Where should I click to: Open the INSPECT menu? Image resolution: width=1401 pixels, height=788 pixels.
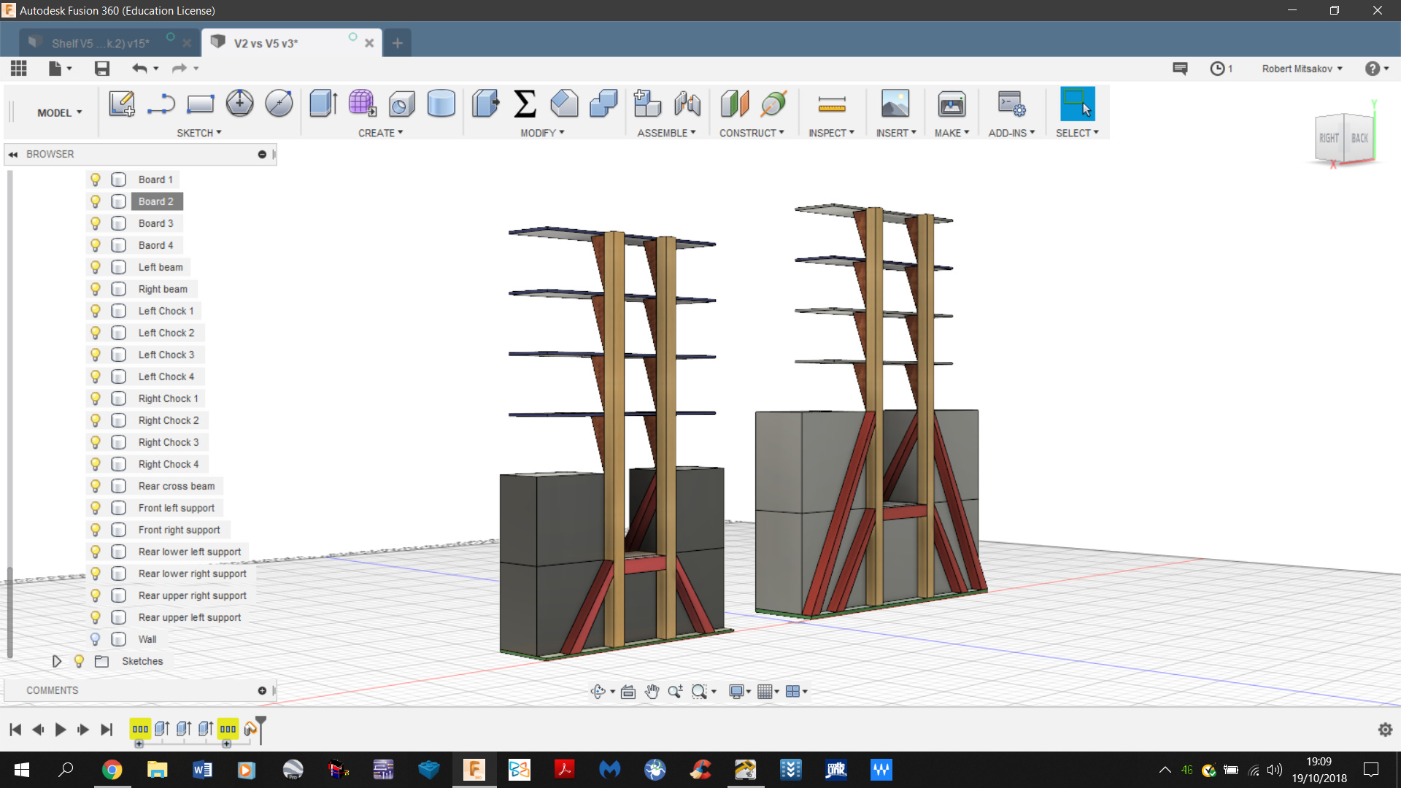831,133
